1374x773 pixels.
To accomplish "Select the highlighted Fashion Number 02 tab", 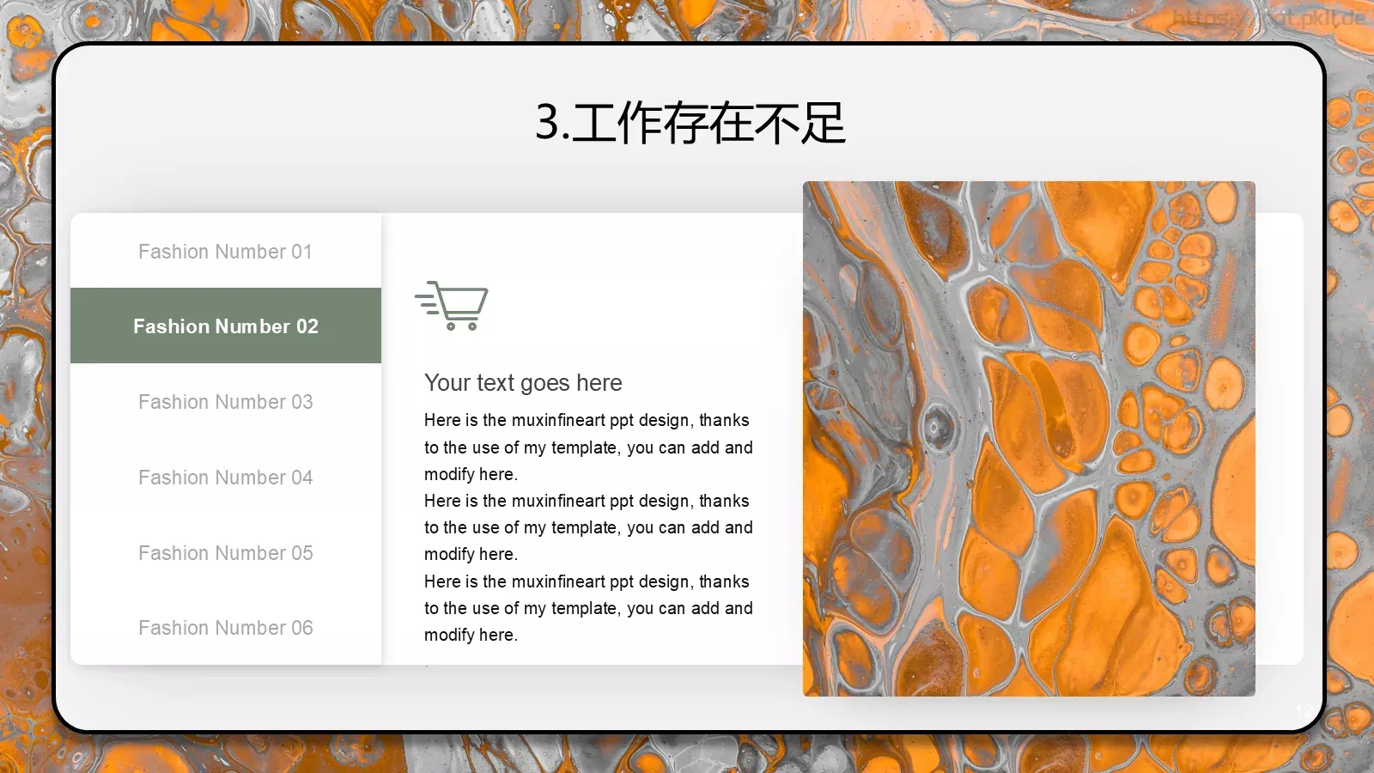I will (226, 326).
